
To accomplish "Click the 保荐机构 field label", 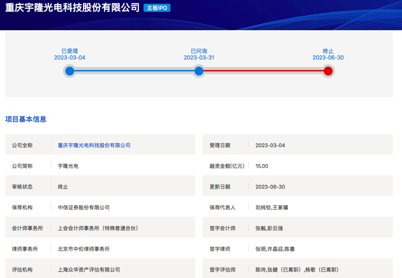I will pyautogui.click(x=22, y=208).
